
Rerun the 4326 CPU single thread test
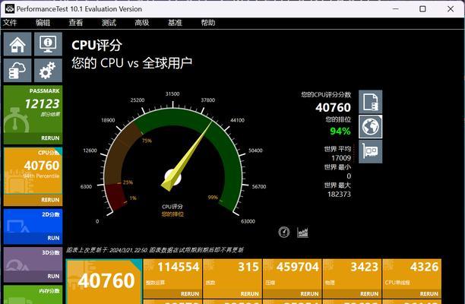429,294
